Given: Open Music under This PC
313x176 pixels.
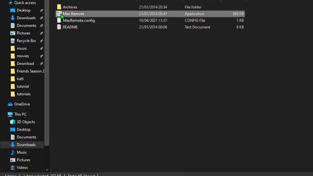Looking at the screenshot, I should point(22,153).
